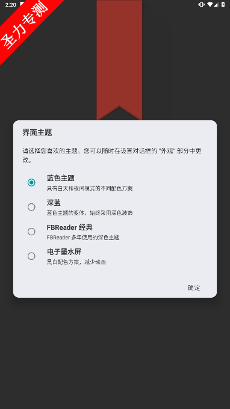Tap description 具有白天和夜间模式的不同配色方案
This screenshot has height=409, width=230.
click(90, 188)
